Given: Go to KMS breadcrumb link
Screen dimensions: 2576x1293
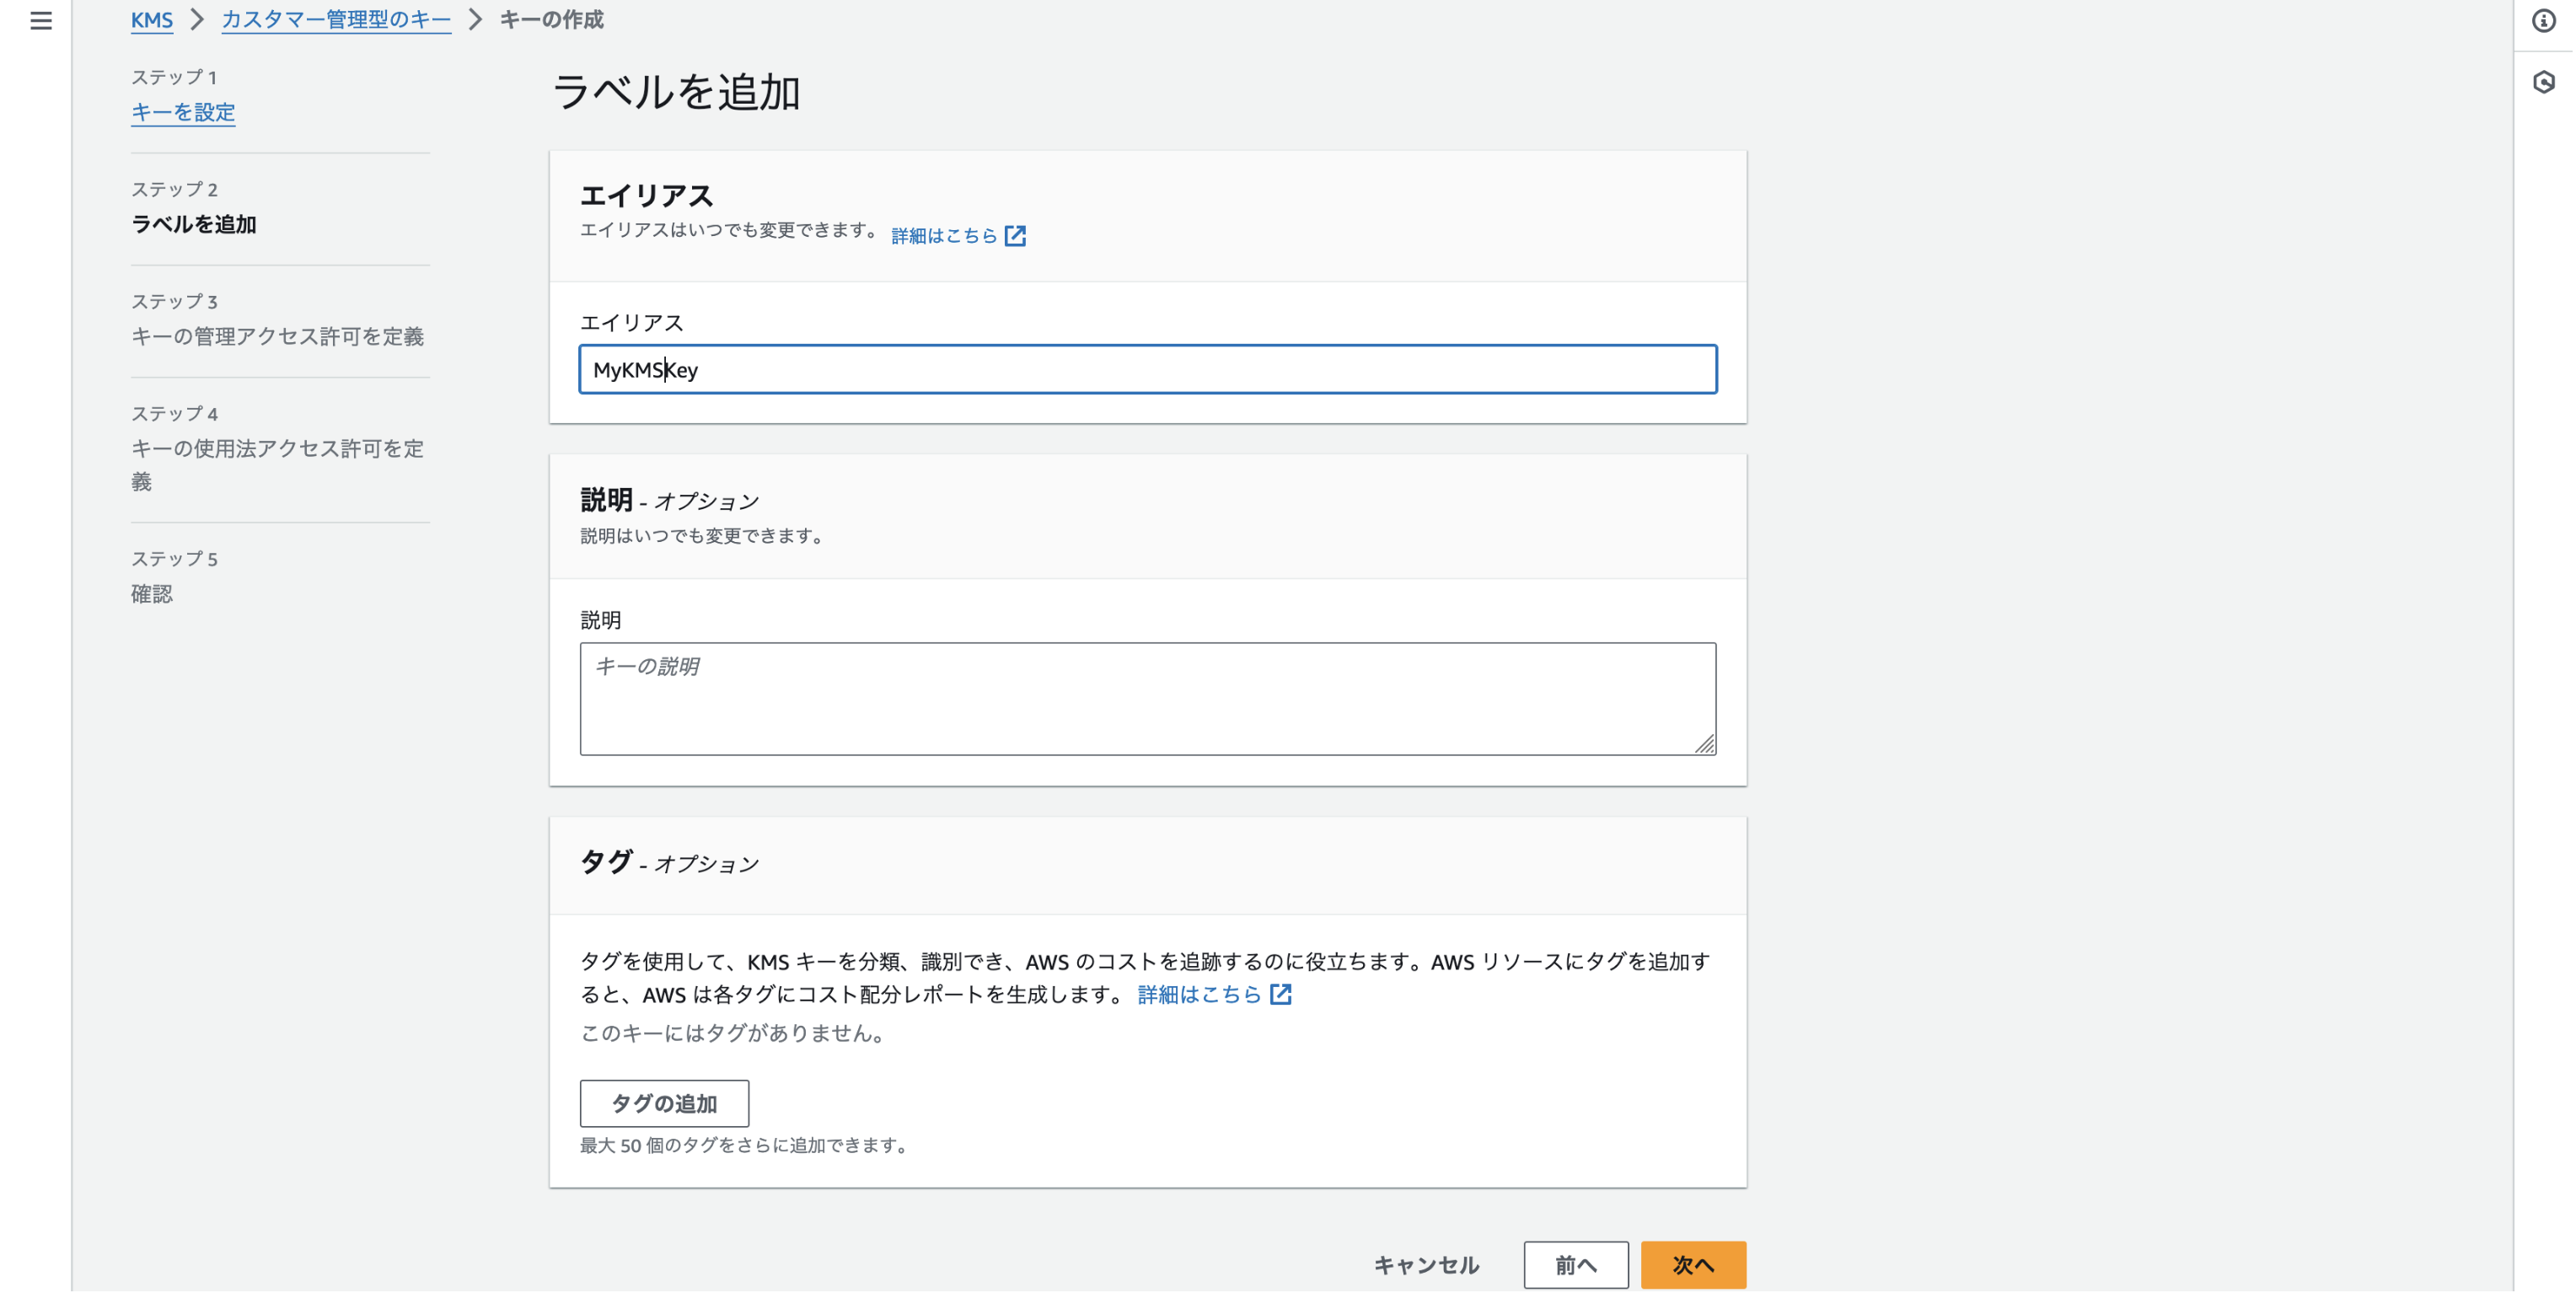Looking at the screenshot, I should pyautogui.click(x=152, y=20).
